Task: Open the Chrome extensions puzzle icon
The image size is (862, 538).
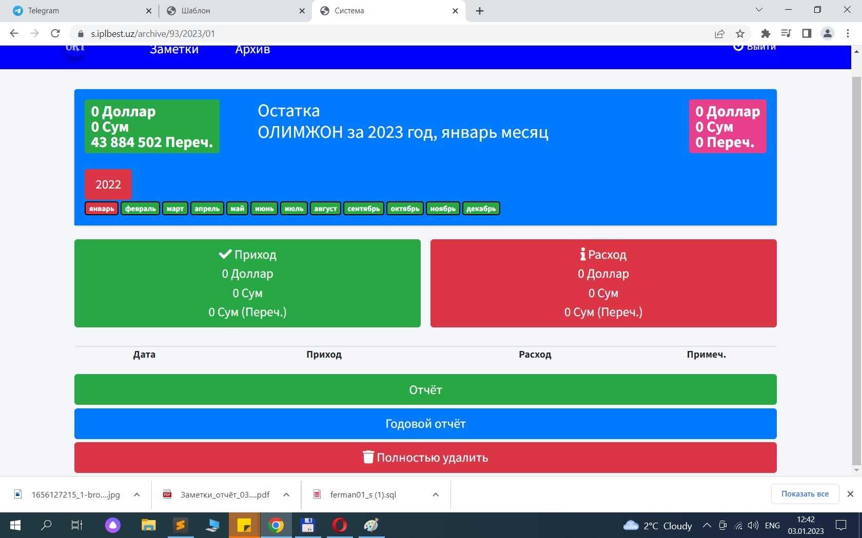Action: (x=766, y=34)
